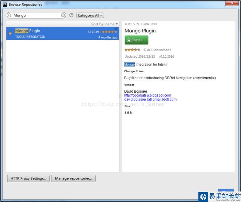Click the 'Bug fixes and introducing DBRef' text

point(170,78)
